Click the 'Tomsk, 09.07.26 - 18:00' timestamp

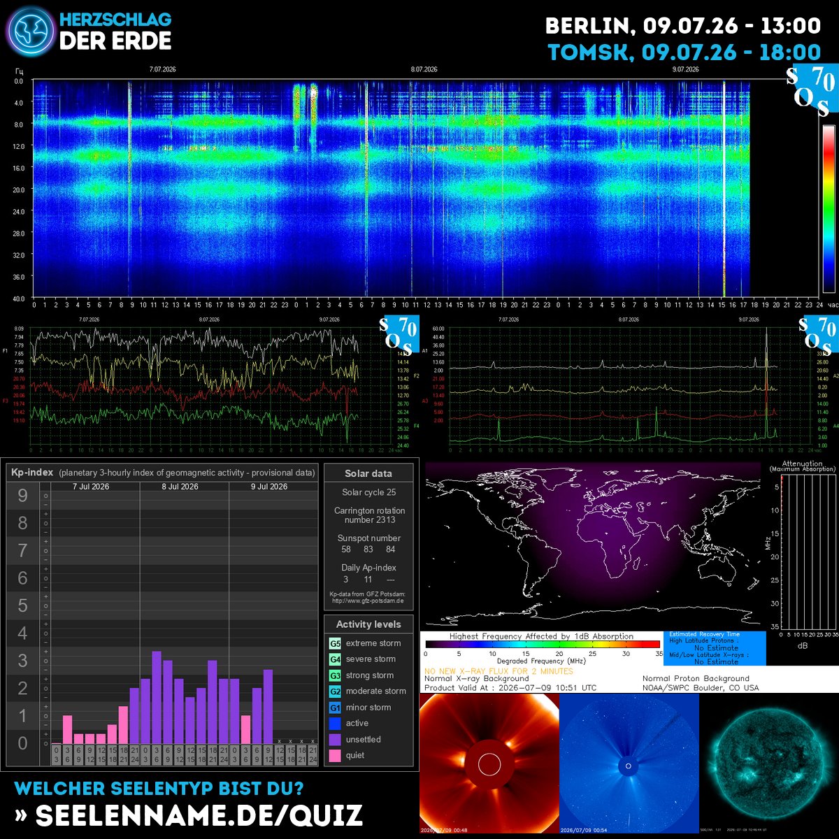684,52
